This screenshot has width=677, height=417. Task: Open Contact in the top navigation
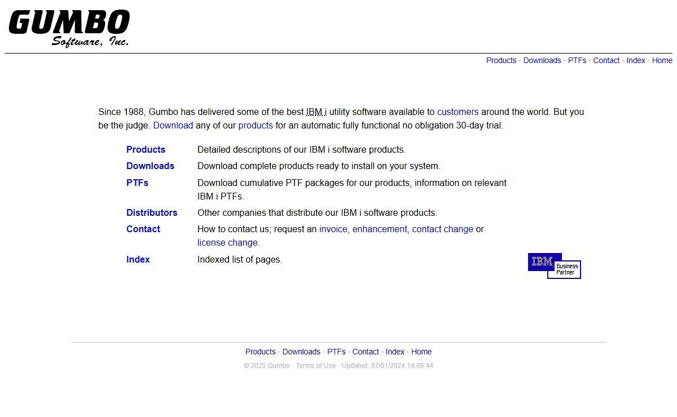click(x=606, y=60)
